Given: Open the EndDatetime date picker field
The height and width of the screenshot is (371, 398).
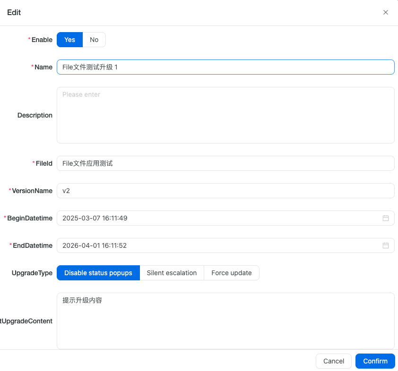Looking at the screenshot, I should (217, 245).
